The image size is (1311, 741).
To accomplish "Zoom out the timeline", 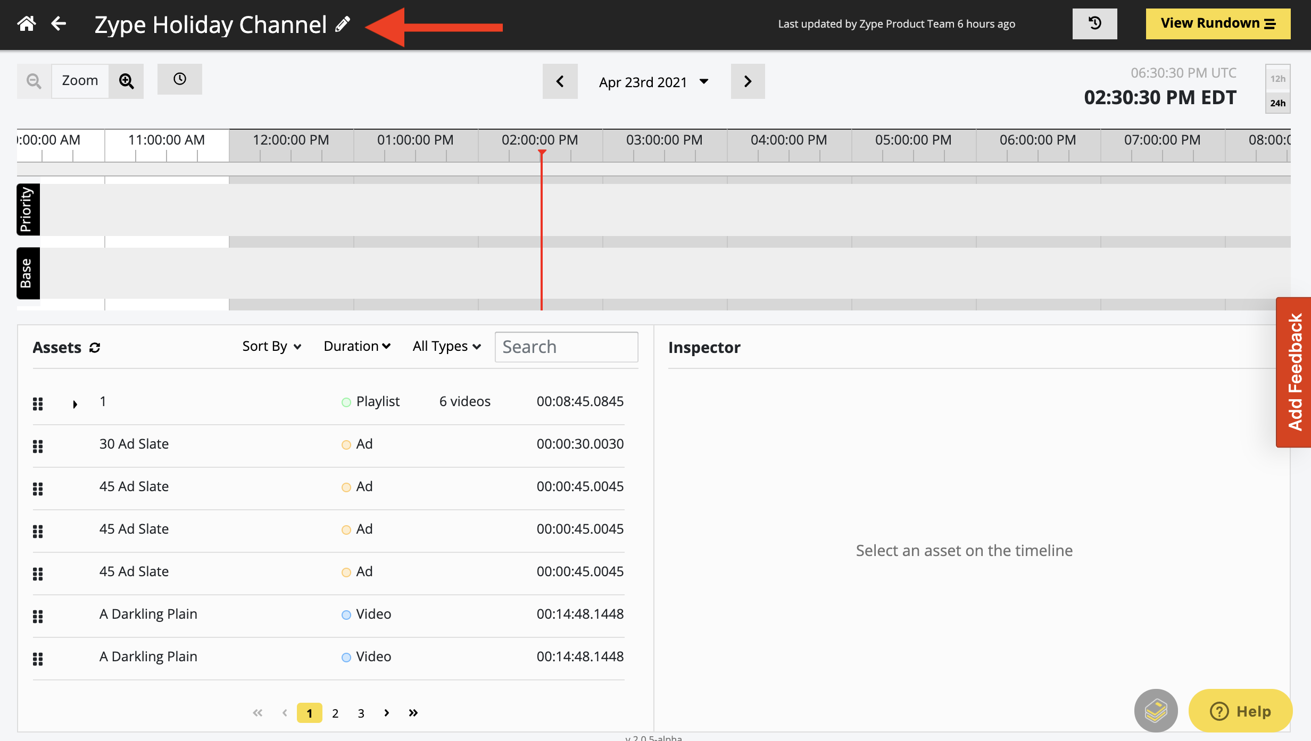I will point(34,81).
